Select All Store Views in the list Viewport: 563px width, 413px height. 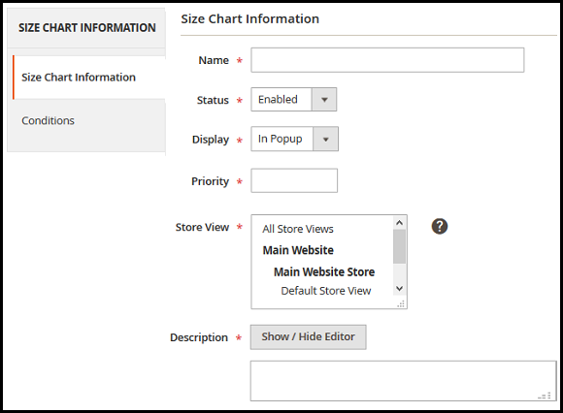point(298,229)
